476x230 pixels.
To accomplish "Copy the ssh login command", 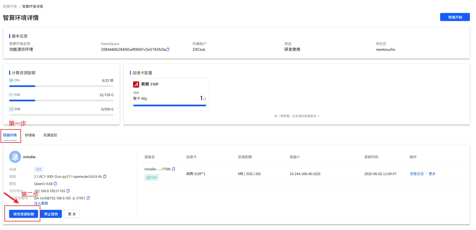I will point(88,198).
